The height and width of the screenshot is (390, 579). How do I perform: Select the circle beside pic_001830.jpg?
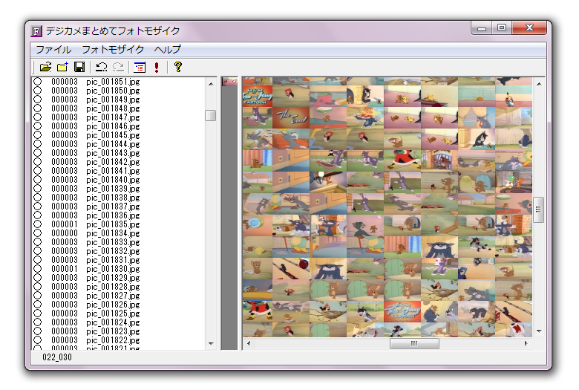(x=38, y=269)
